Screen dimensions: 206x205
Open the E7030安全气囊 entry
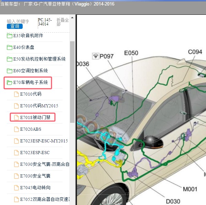35,176
